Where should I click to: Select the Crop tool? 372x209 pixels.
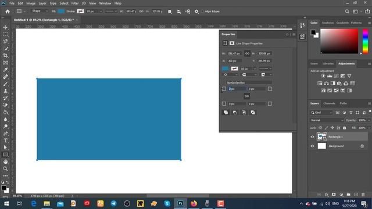tap(5, 56)
